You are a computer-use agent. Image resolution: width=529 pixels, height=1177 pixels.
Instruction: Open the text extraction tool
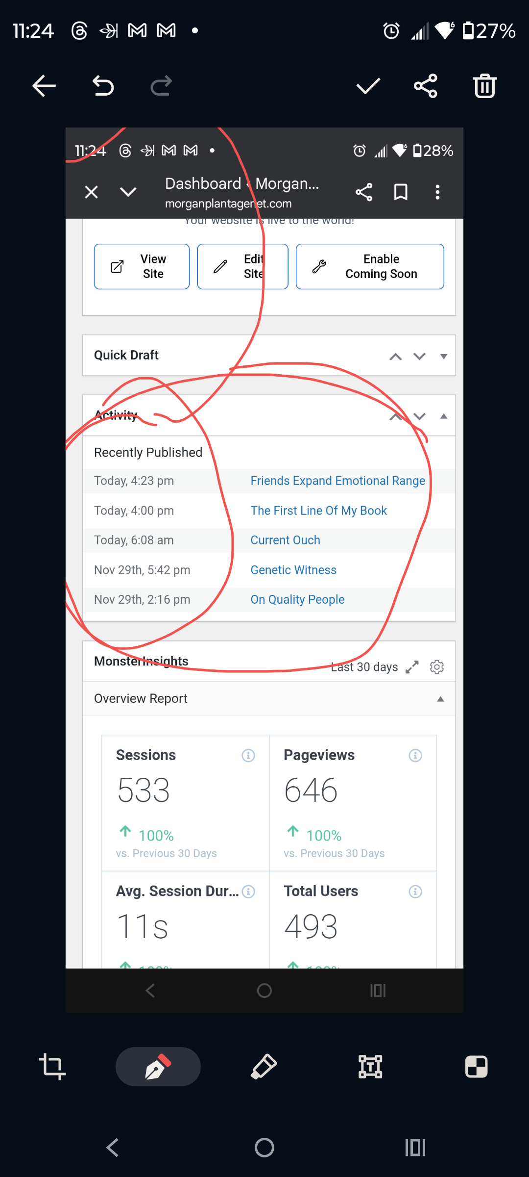370,1066
